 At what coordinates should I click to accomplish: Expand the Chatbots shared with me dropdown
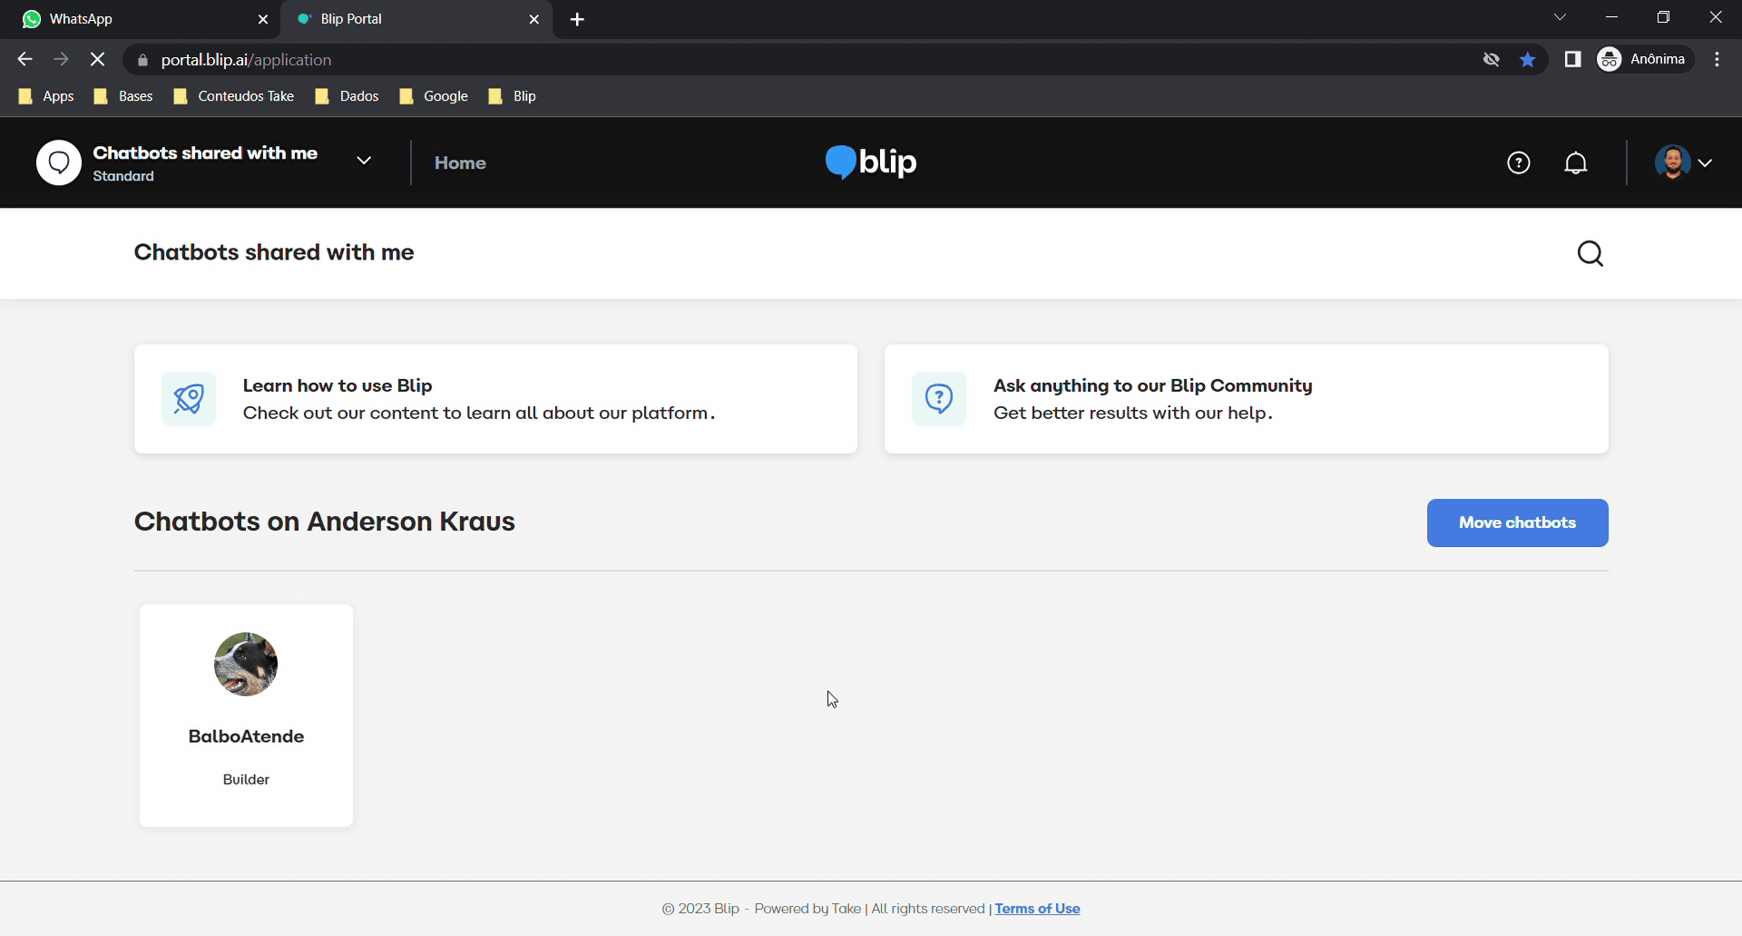[364, 161]
